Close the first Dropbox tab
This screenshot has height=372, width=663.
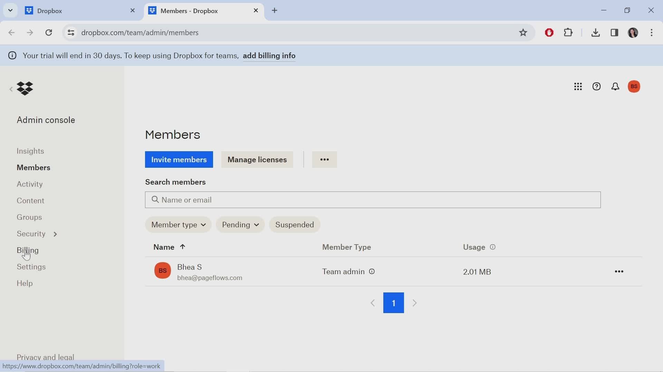point(133,10)
